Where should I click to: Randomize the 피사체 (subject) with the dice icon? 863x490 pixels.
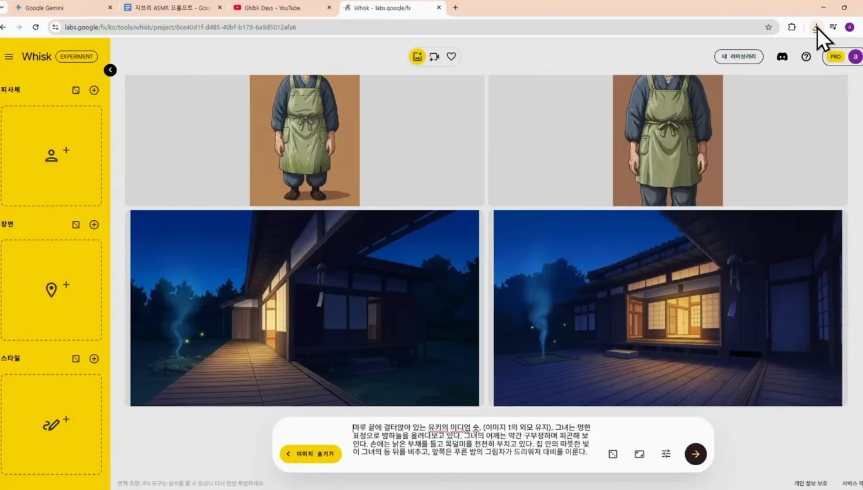(76, 90)
